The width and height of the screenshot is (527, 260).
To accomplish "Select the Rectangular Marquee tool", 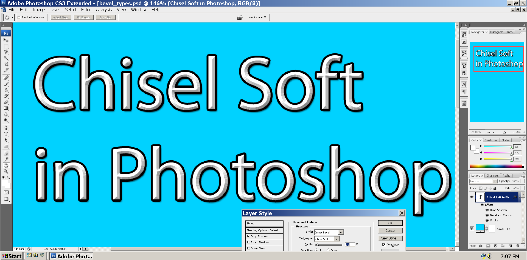I will [6, 46].
